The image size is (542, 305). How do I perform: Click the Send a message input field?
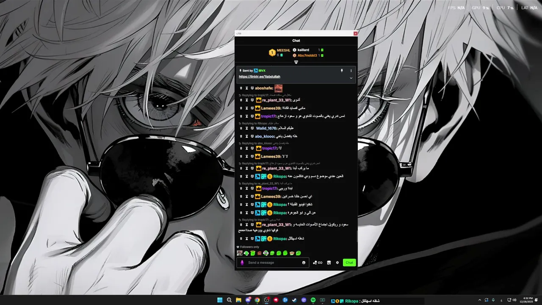click(x=273, y=263)
